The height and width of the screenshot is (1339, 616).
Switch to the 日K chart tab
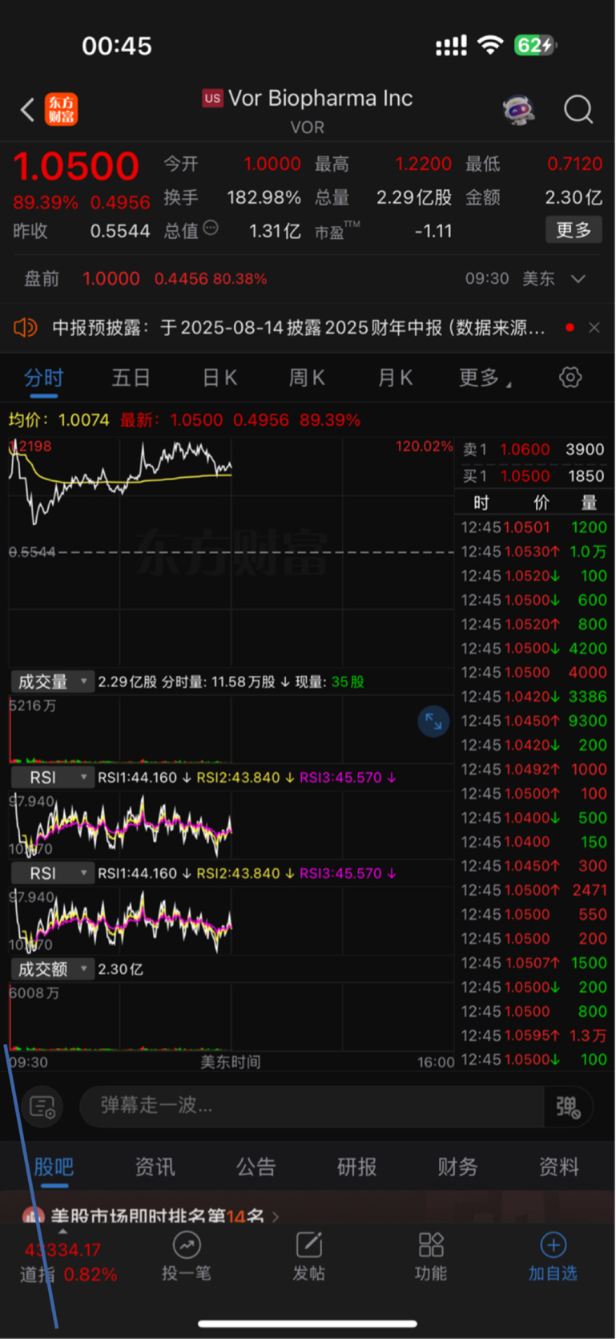tap(219, 378)
